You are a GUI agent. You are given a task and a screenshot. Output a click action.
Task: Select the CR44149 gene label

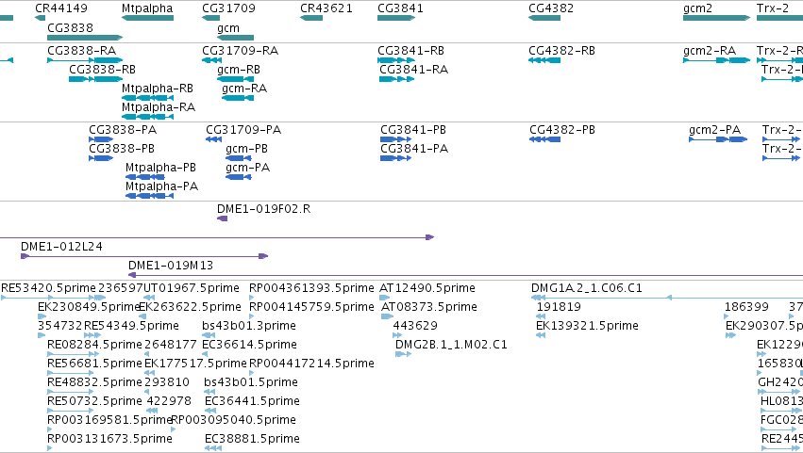point(61,8)
